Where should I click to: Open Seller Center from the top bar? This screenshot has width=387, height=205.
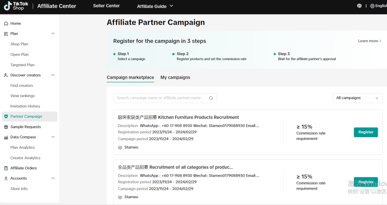(x=106, y=6)
